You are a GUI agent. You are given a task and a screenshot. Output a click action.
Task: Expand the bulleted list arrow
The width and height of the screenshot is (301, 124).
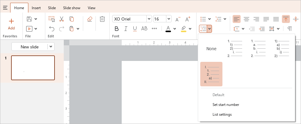209,19
